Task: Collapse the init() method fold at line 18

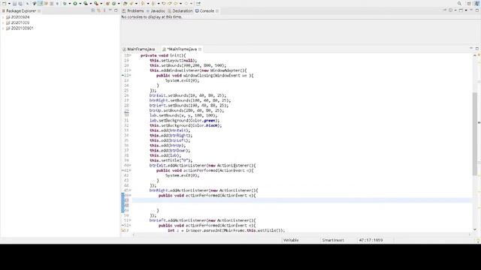Action: [x=130, y=55]
